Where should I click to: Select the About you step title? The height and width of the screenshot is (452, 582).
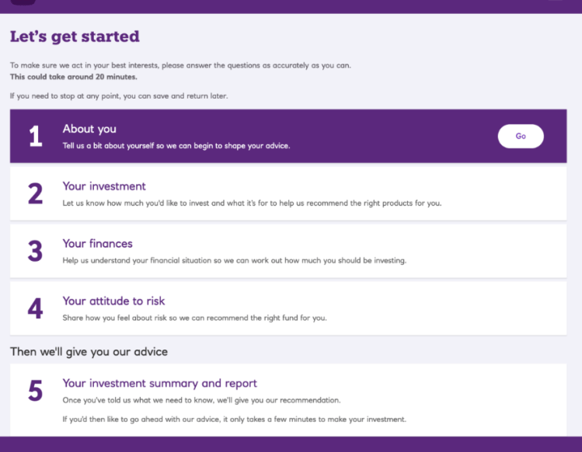89,129
